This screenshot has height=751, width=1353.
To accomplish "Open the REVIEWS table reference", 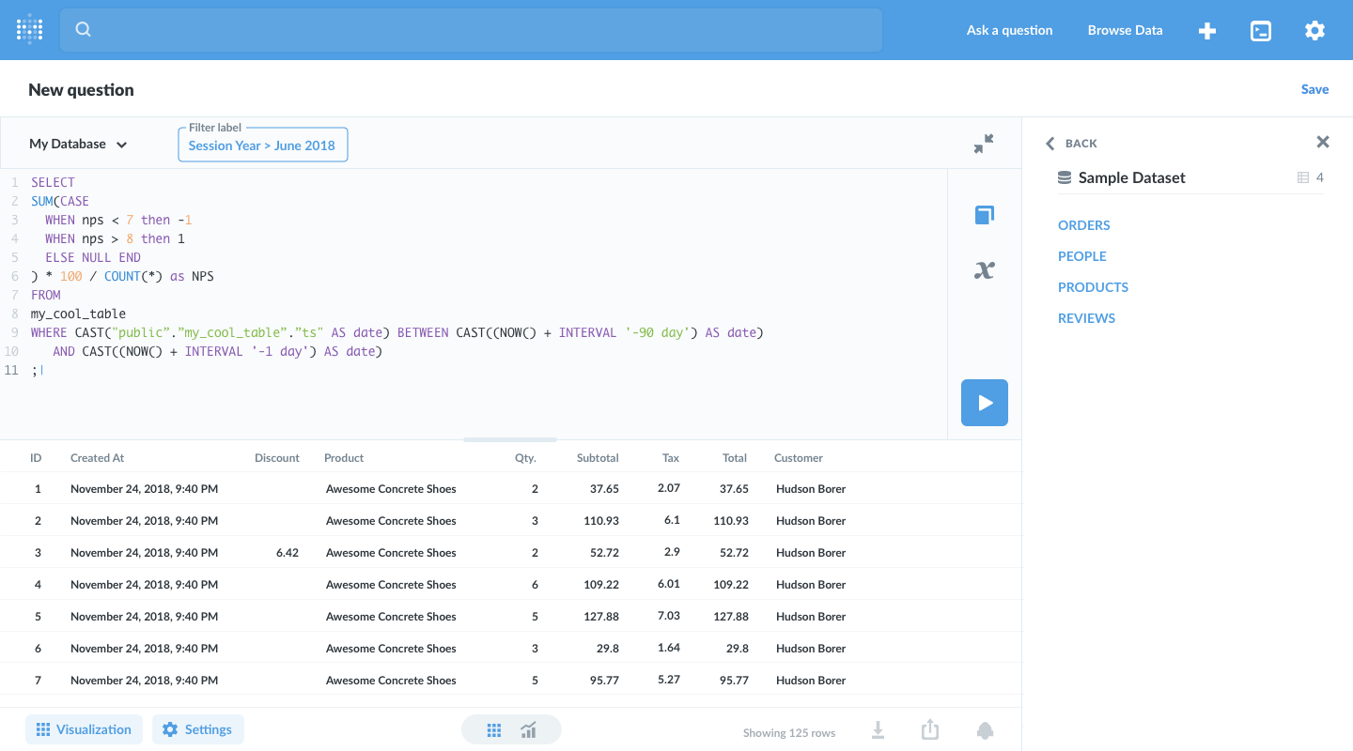I will (1087, 318).
